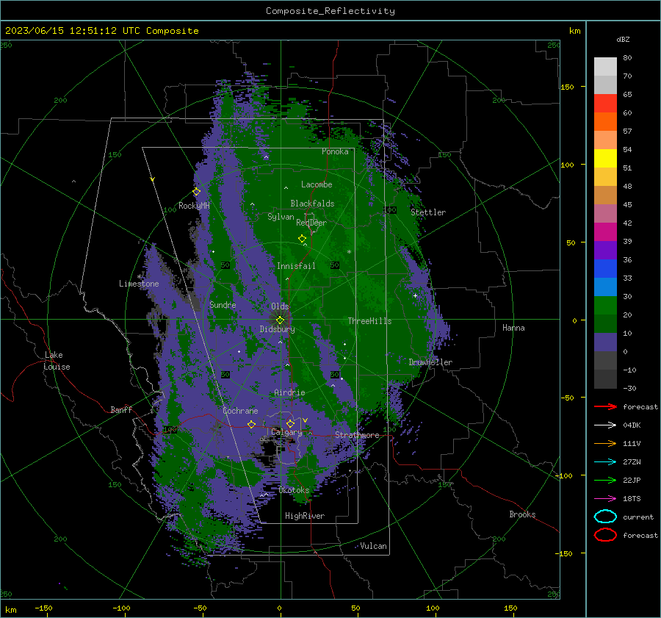The height and width of the screenshot is (618, 661).
Task: Click the Innisfail map label
Action: pyautogui.click(x=296, y=266)
